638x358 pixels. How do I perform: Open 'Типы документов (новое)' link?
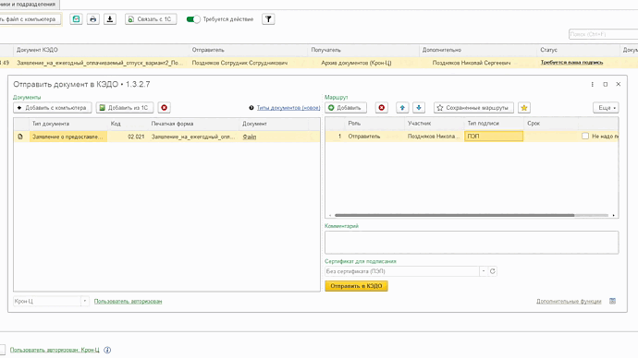click(288, 108)
